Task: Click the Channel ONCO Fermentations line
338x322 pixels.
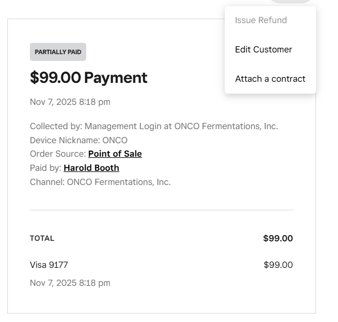Action: 100,182
